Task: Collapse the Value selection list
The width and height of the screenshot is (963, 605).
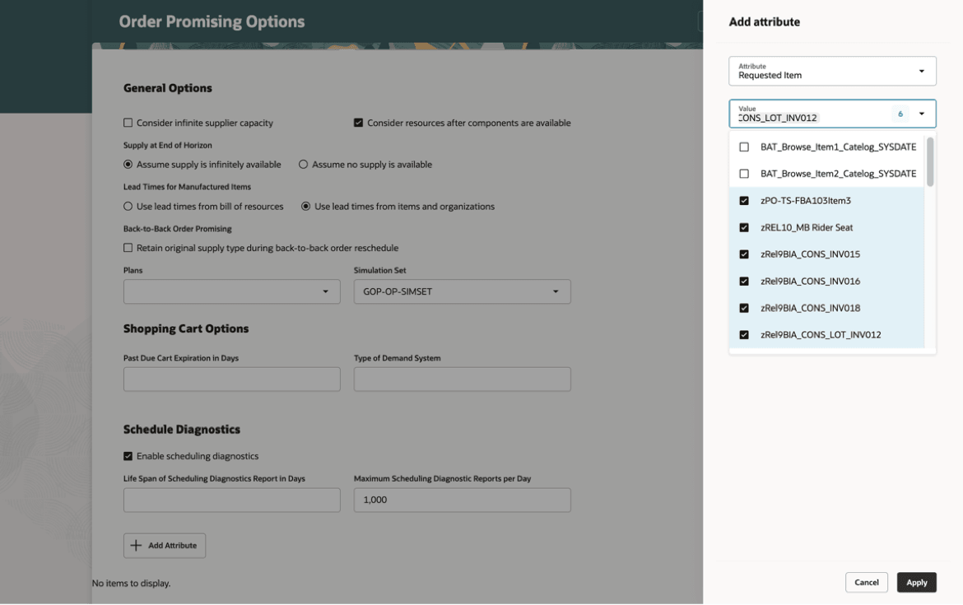Action: pos(922,113)
